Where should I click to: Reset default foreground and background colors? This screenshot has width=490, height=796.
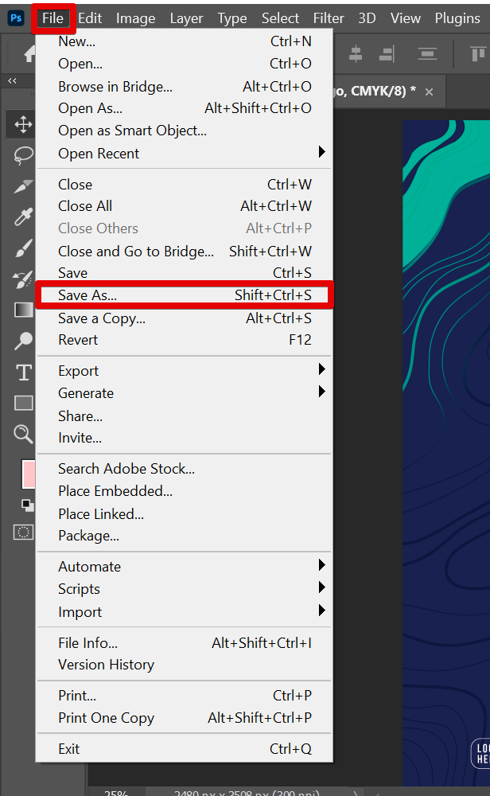(27, 505)
